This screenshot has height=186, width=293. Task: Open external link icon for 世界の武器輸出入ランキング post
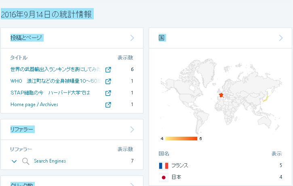point(108,69)
